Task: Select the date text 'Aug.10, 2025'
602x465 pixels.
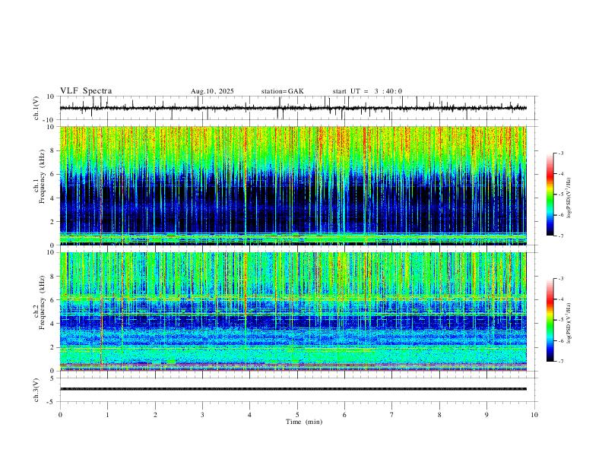Action: (212, 91)
